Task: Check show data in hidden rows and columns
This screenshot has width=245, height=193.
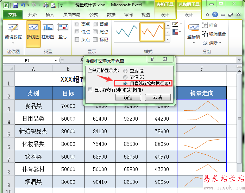Action: (x=90, y=90)
